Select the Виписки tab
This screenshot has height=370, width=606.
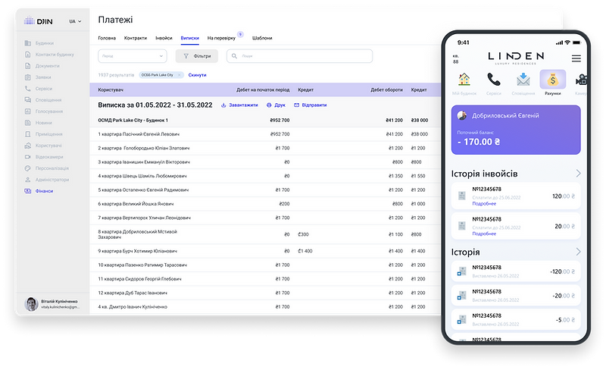pos(190,38)
